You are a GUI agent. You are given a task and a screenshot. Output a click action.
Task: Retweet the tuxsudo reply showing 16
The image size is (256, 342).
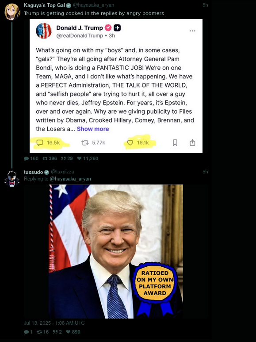pos(39,332)
